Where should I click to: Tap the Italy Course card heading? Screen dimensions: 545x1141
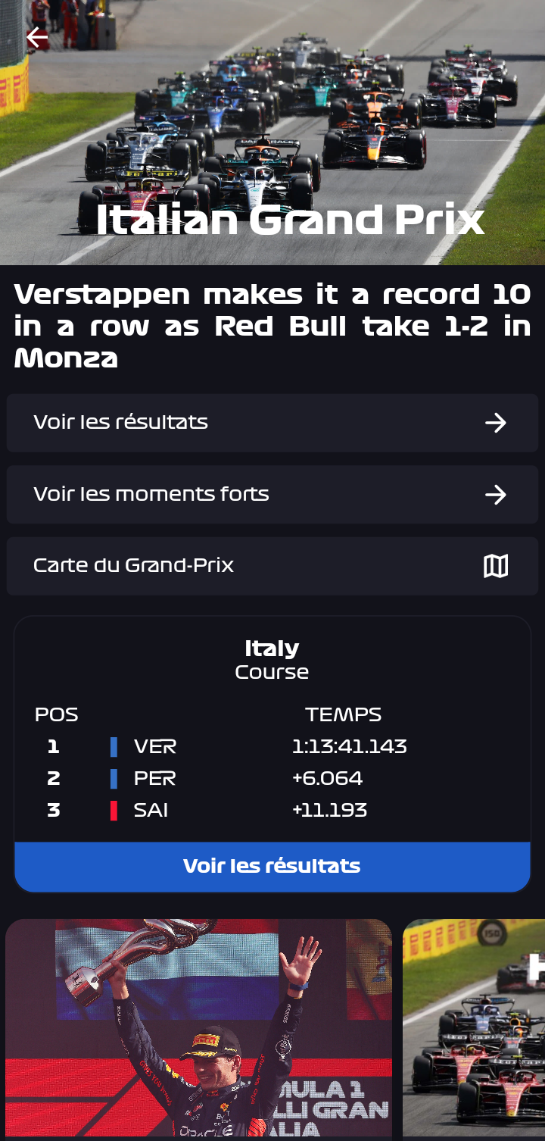tap(272, 659)
